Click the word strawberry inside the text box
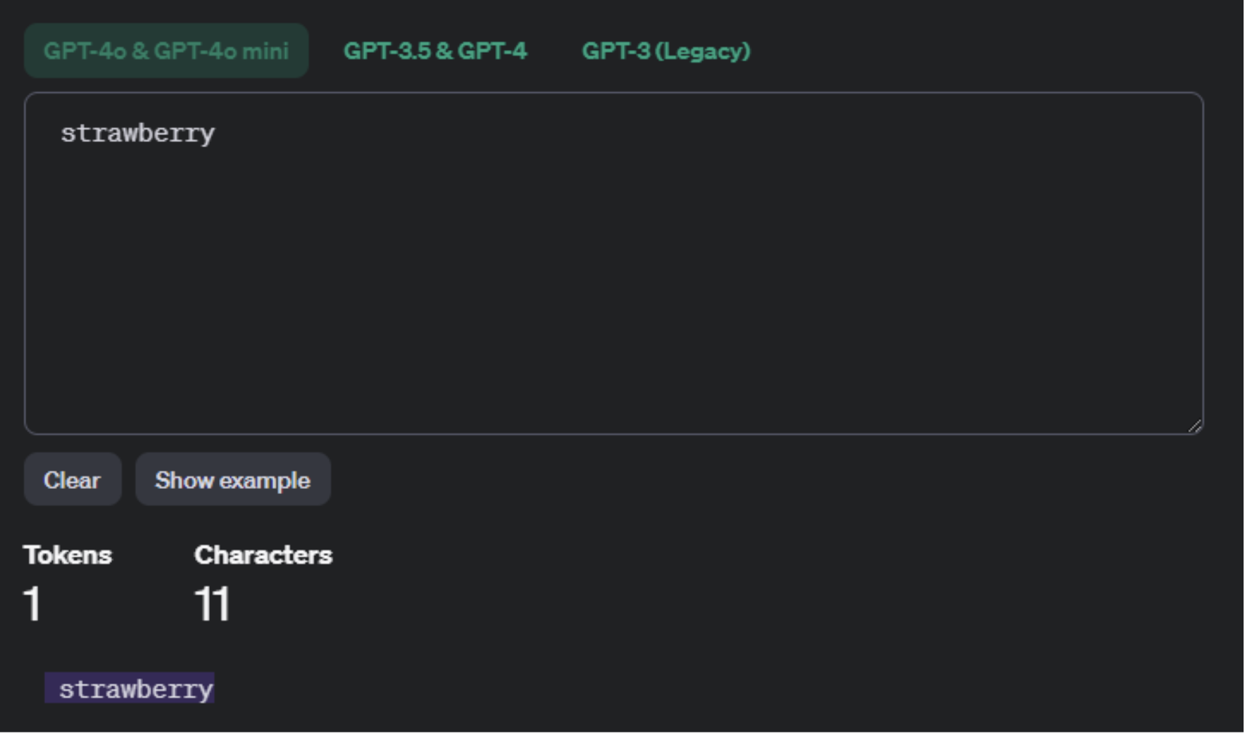The image size is (1245, 736). (x=138, y=133)
